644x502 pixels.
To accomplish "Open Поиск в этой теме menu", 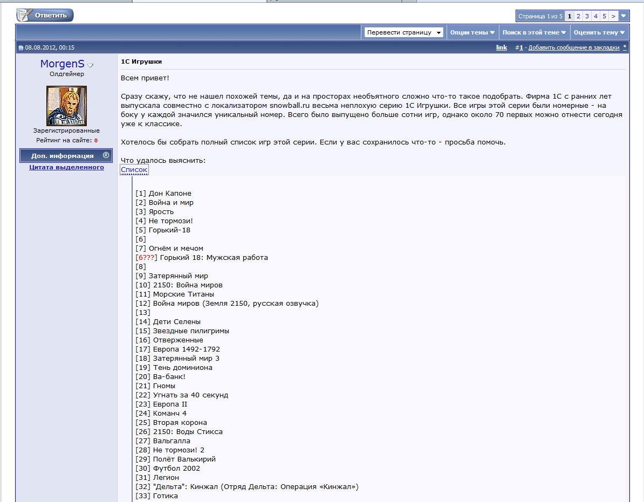I will pyautogui.click(x=534, y=32).
